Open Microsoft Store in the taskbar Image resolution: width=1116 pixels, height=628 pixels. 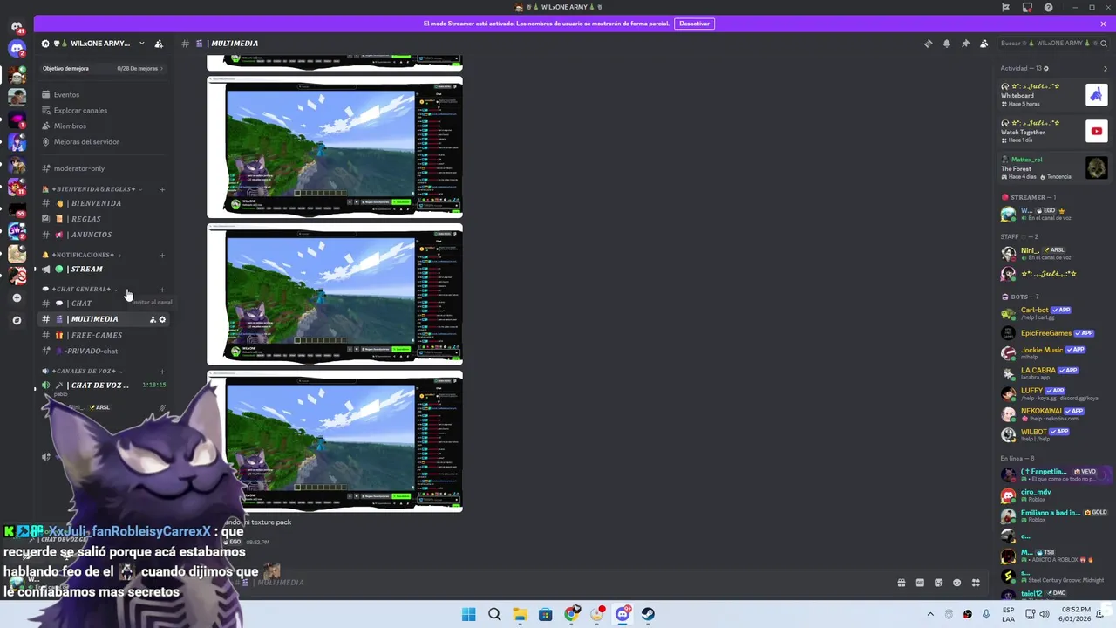coord(546,614)
